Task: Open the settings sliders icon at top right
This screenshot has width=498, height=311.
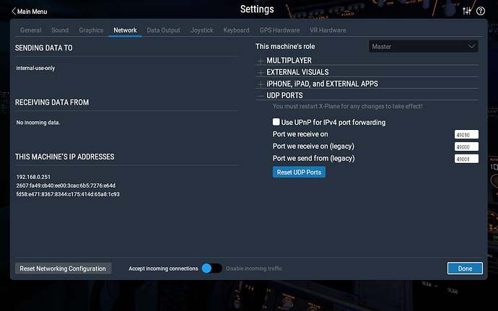Action: tap(467, 11)
